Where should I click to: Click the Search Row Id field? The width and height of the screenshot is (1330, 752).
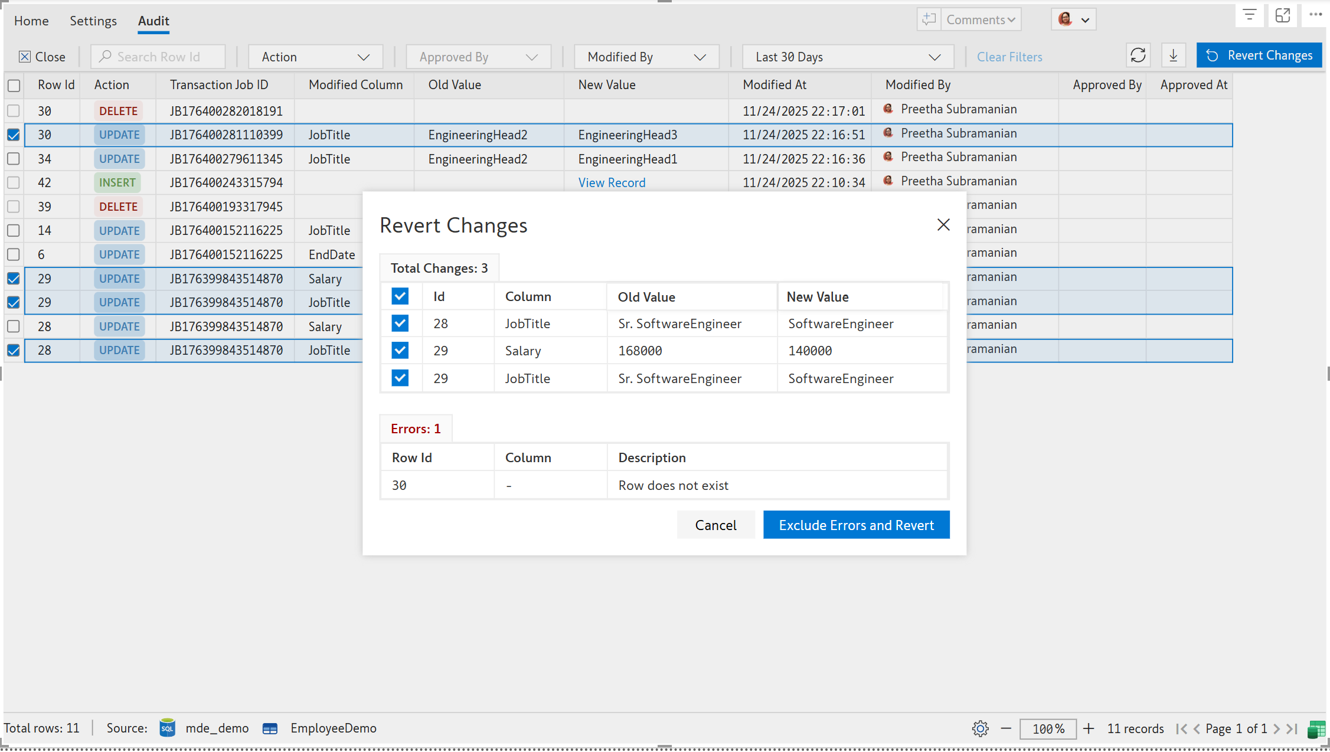158,57
